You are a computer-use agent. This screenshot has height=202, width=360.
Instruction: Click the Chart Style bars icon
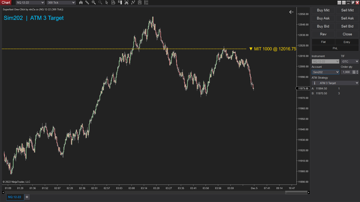tap(81, 2)
